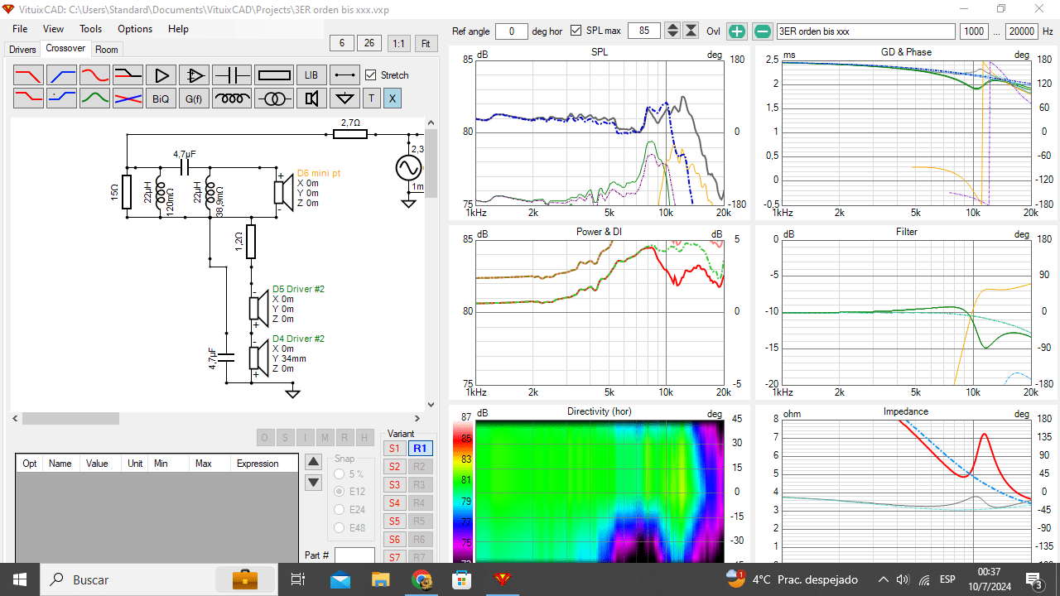1060x596 pixels.
Task: Select the E48 snap radio button
Action: click(x=339, y=527)
